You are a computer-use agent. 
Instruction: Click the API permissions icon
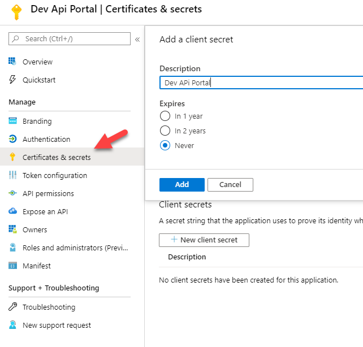coord(12,193)
